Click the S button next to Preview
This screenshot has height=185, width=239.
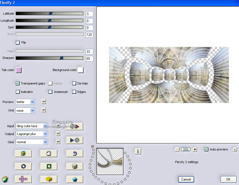44,101
